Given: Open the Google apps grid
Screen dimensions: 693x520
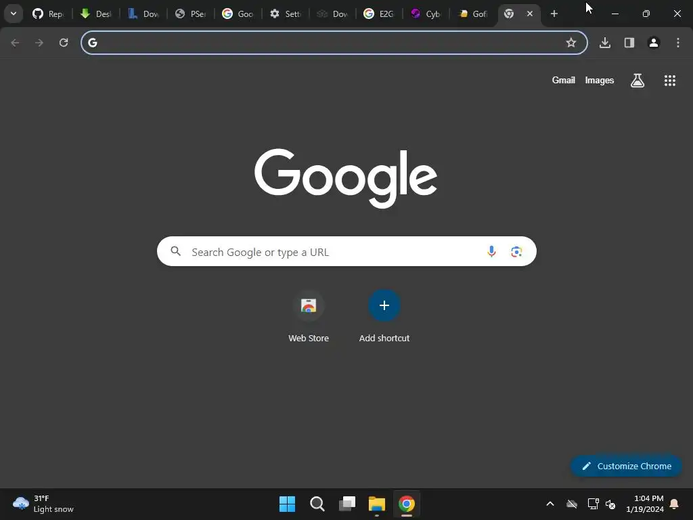Looking at the screenshot, I should 670,81.
